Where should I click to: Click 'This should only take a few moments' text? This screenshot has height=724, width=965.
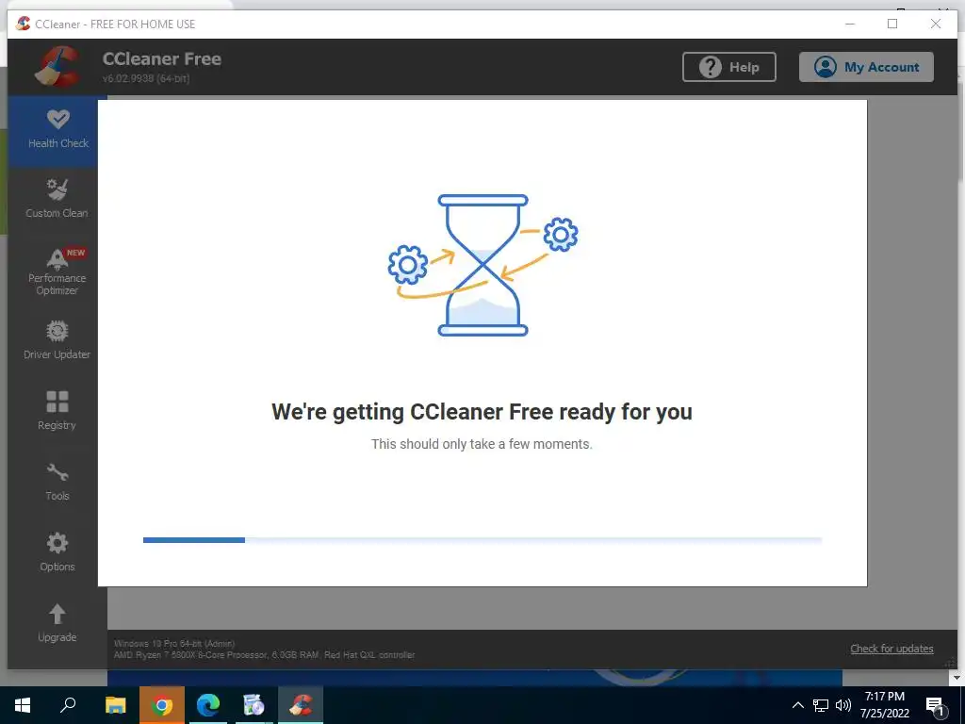pos(482,444)
